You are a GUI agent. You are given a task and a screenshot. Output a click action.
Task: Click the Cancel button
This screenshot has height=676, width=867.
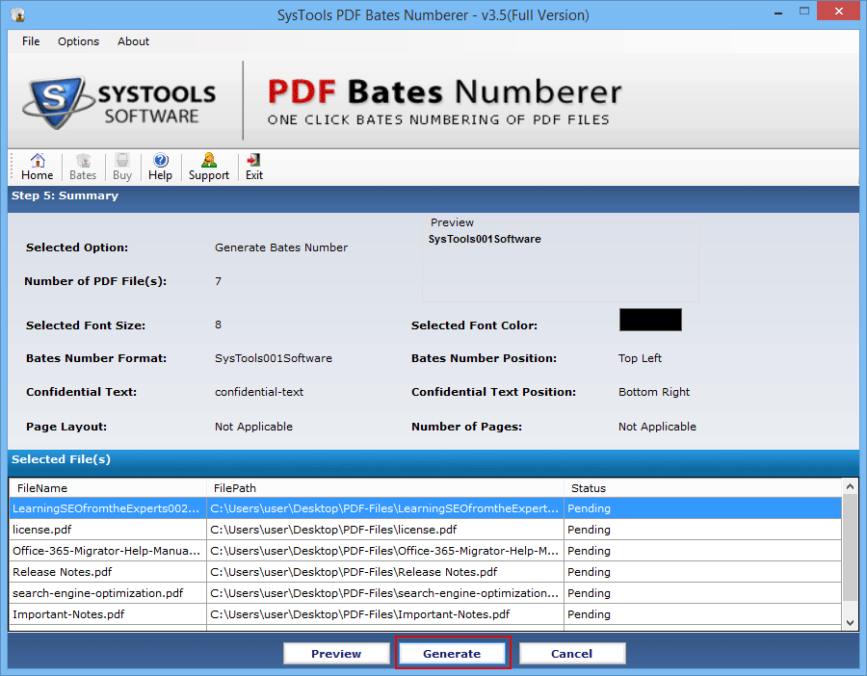(571, 653)
